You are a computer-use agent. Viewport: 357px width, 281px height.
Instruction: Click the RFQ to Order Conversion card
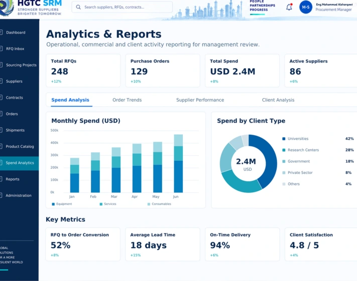click(83, 244)
